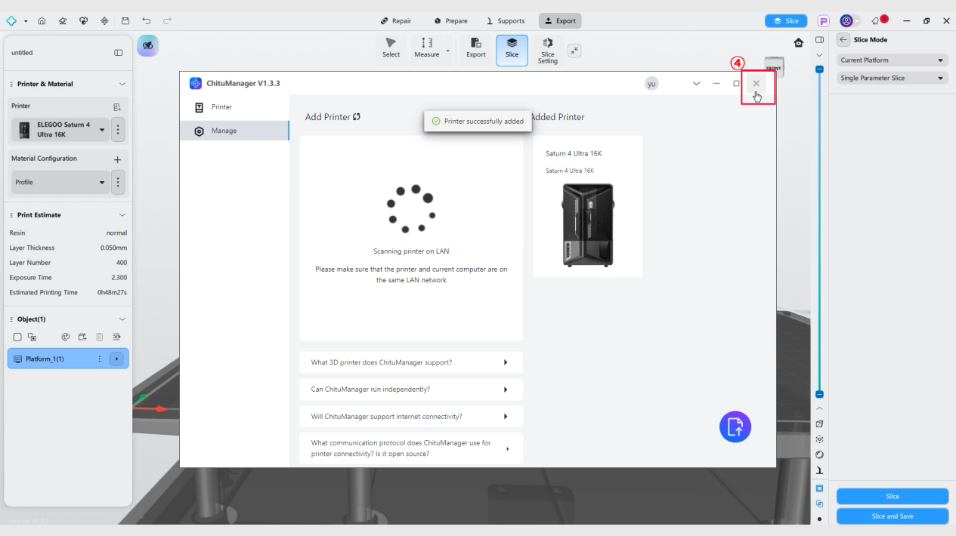Open the application logo menu arrow
The width and height of the screenshot is (956, 536).
pyautogui.click(x=27, y=21)
